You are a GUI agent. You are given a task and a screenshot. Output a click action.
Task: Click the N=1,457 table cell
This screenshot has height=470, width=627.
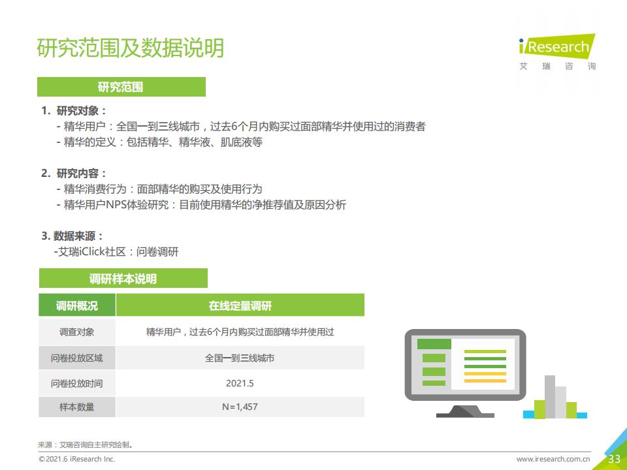pyautogui.click(x=240, y=407)
